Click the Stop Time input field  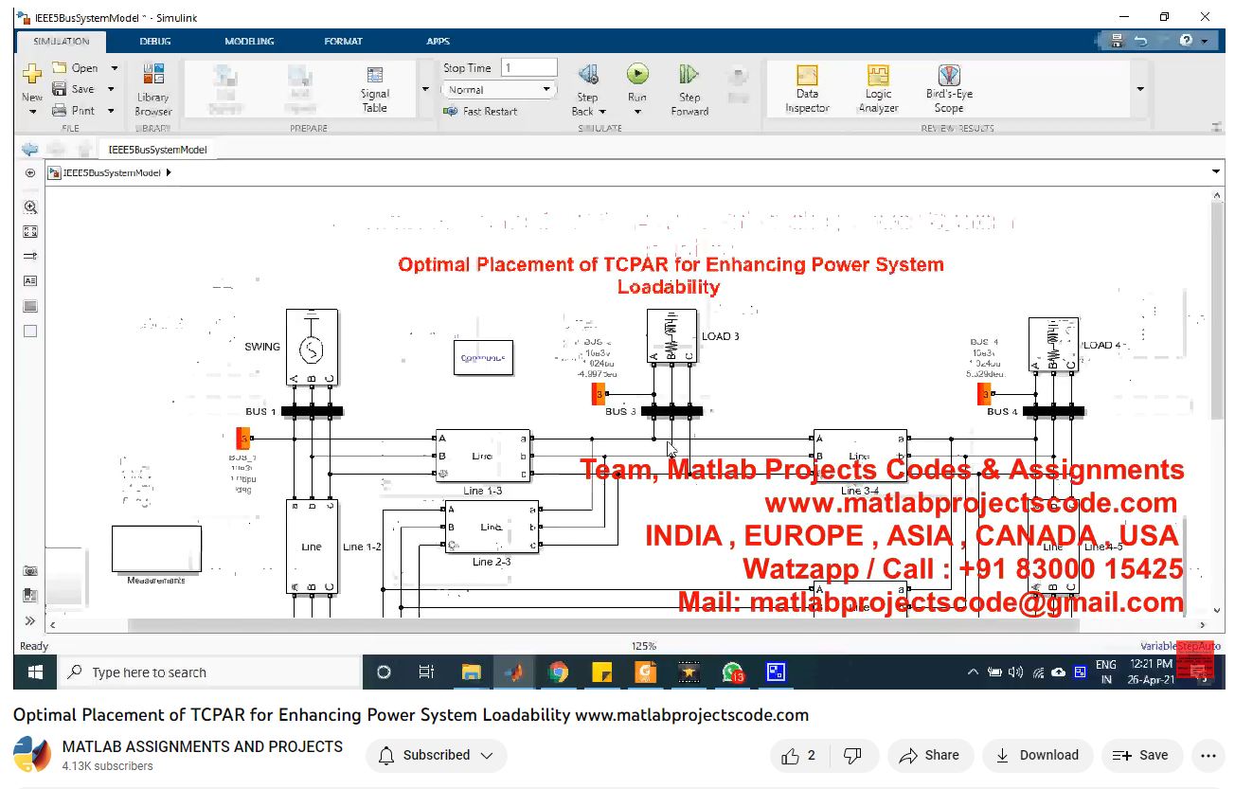528,68
